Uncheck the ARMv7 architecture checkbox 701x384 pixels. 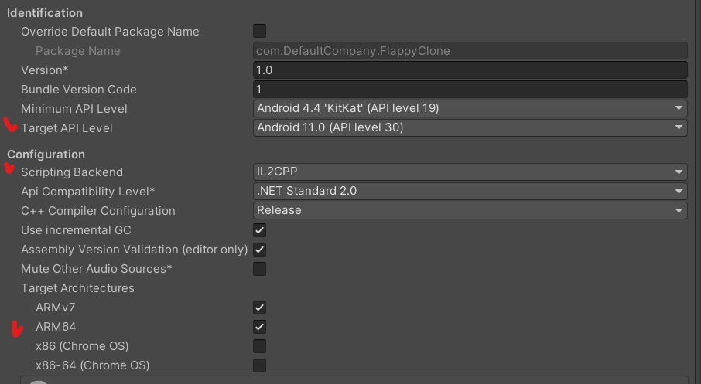click(x=260, y=308)
